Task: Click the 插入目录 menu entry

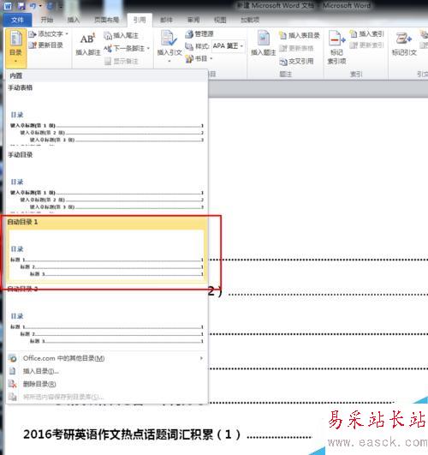Action: tap(107, 371)
